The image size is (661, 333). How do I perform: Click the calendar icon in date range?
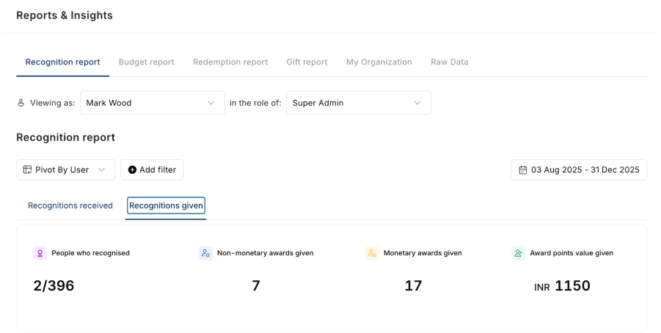(x=523, y=170)
